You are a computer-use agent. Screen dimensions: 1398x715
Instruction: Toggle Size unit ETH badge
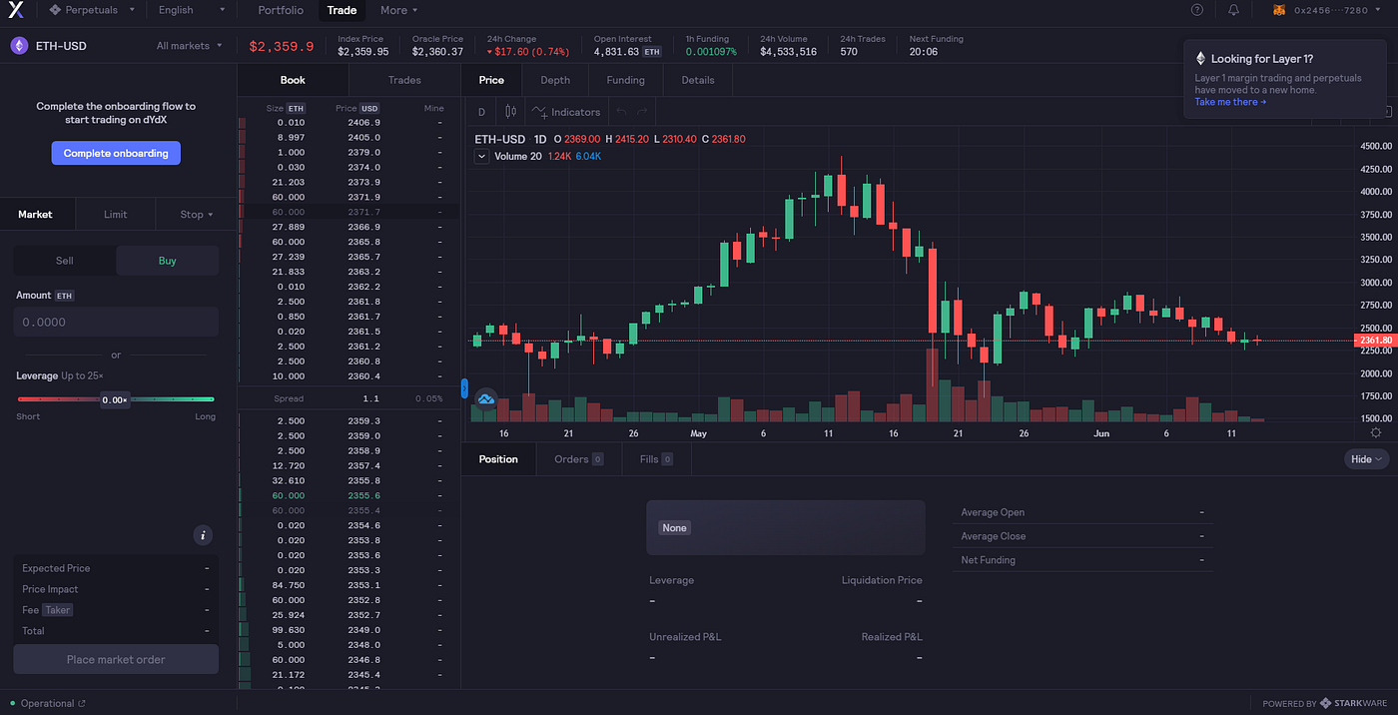(x=296, y=108)
